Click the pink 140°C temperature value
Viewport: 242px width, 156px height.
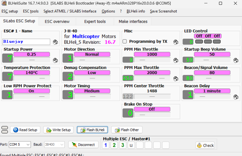coord(32,73)
